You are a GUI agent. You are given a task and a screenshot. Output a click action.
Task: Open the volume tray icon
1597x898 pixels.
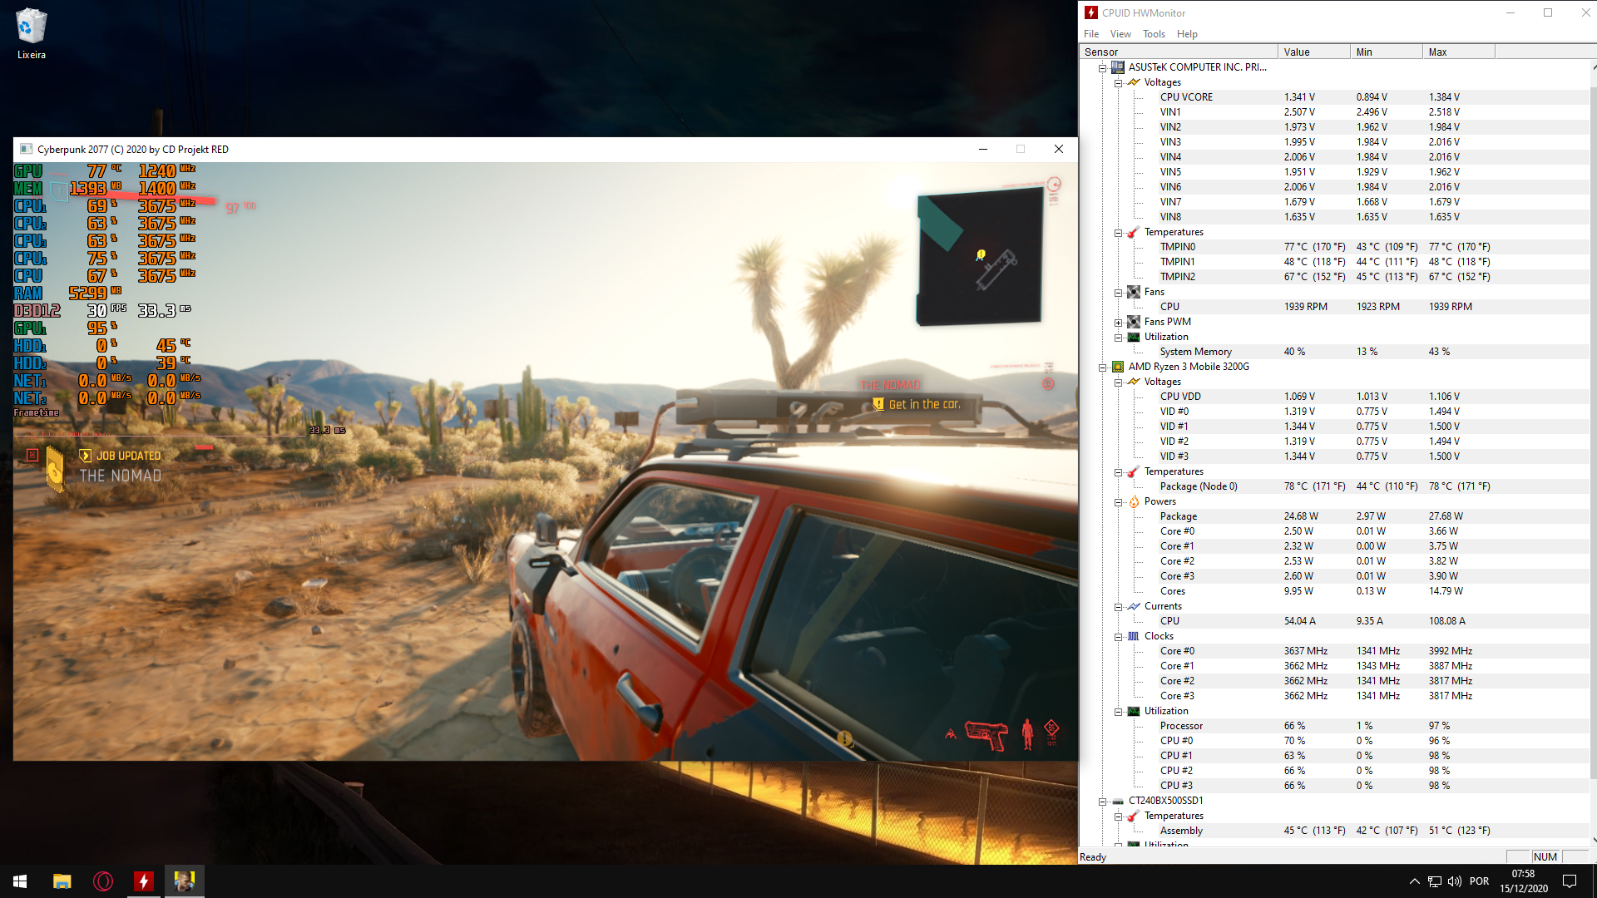(x=1455, y=881)
